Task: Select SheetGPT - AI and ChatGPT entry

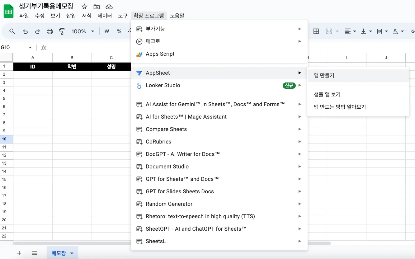Action: click(x=219, y=229)
